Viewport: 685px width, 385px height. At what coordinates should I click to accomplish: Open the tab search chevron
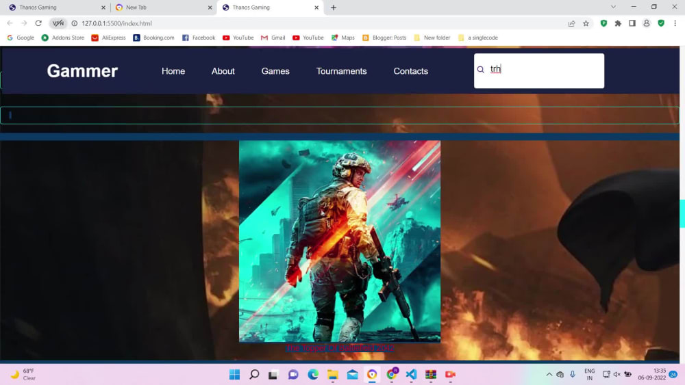[613, 7]
